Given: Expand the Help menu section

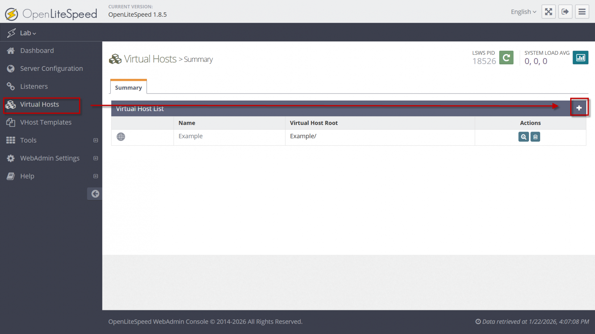Looking at the screenshot, I should (95, 176).
